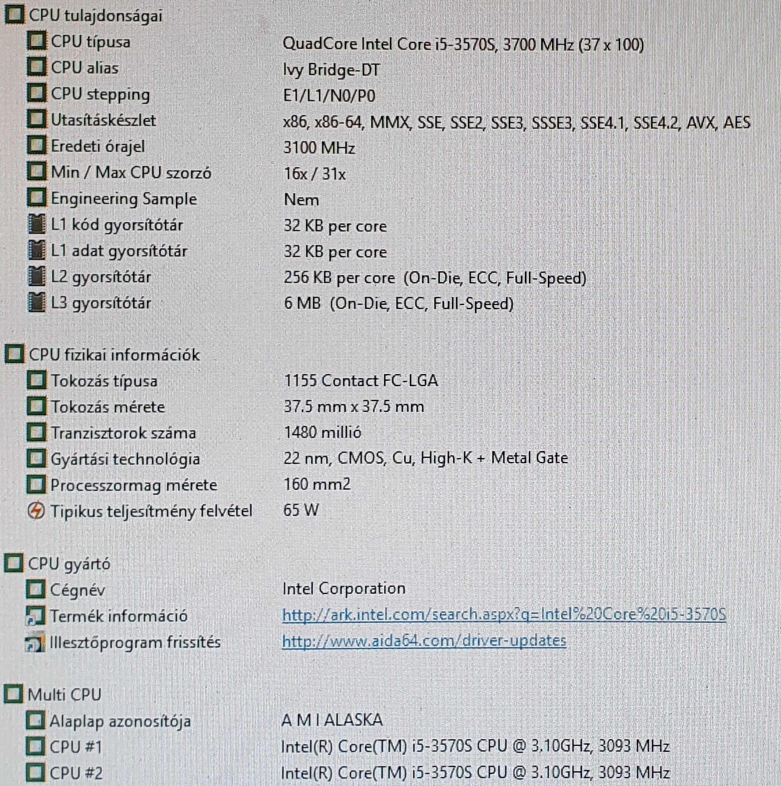Viewport: 781px width, 786px height.
Task: Click the Termék információ link icon
Action: coord(36,616)
